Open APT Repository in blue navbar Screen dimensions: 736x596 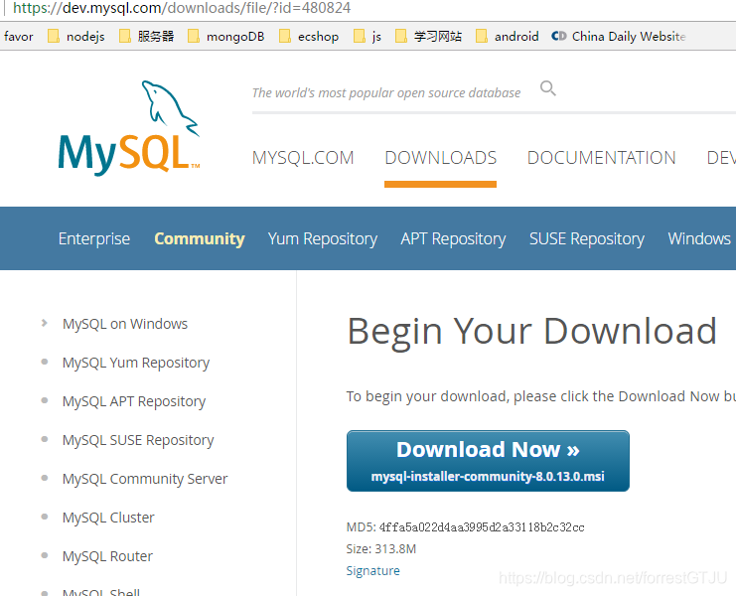[x=453, y=238]
